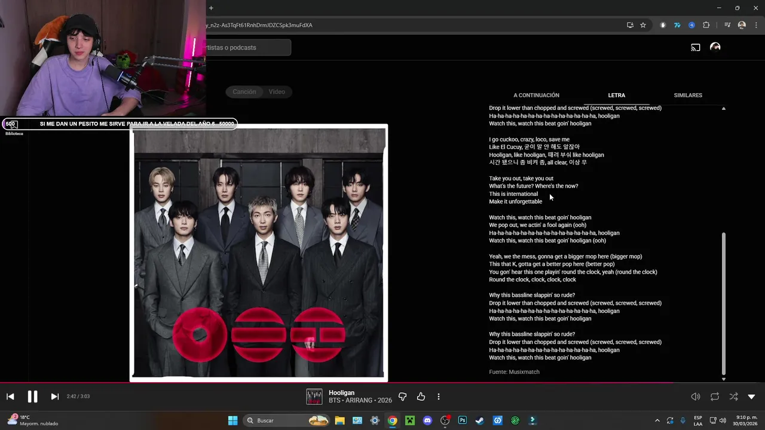Click the BTS album cover artwork
The width and height of the screenshot is (765, 430).
click(x=259, y=253)
